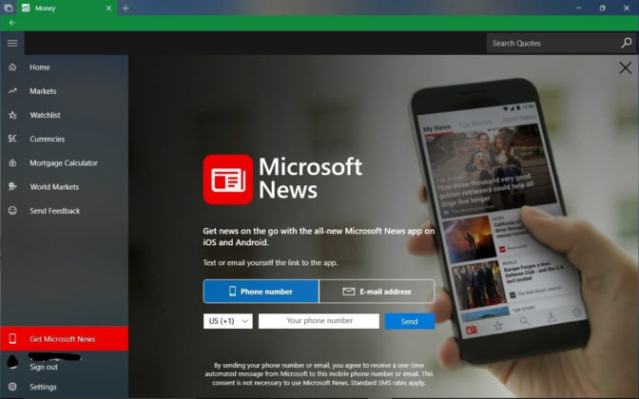Open a new tab with plus button
The image size is (639, 399).
tap(126, 9)
